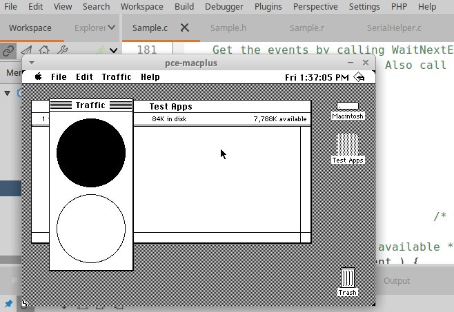This screenshot has height=312, width=454.
Task: Expand the workspace toolbar chevron dropdown
Action: tap(113, 51)
